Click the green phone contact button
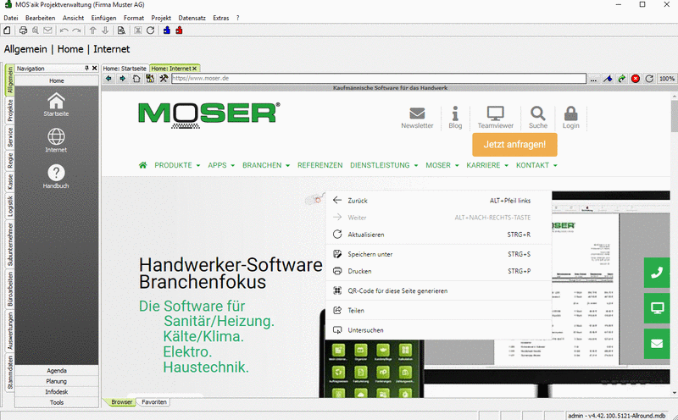Image resolution: width=678 pixels, height=420 pixels. tap(657, 272)
